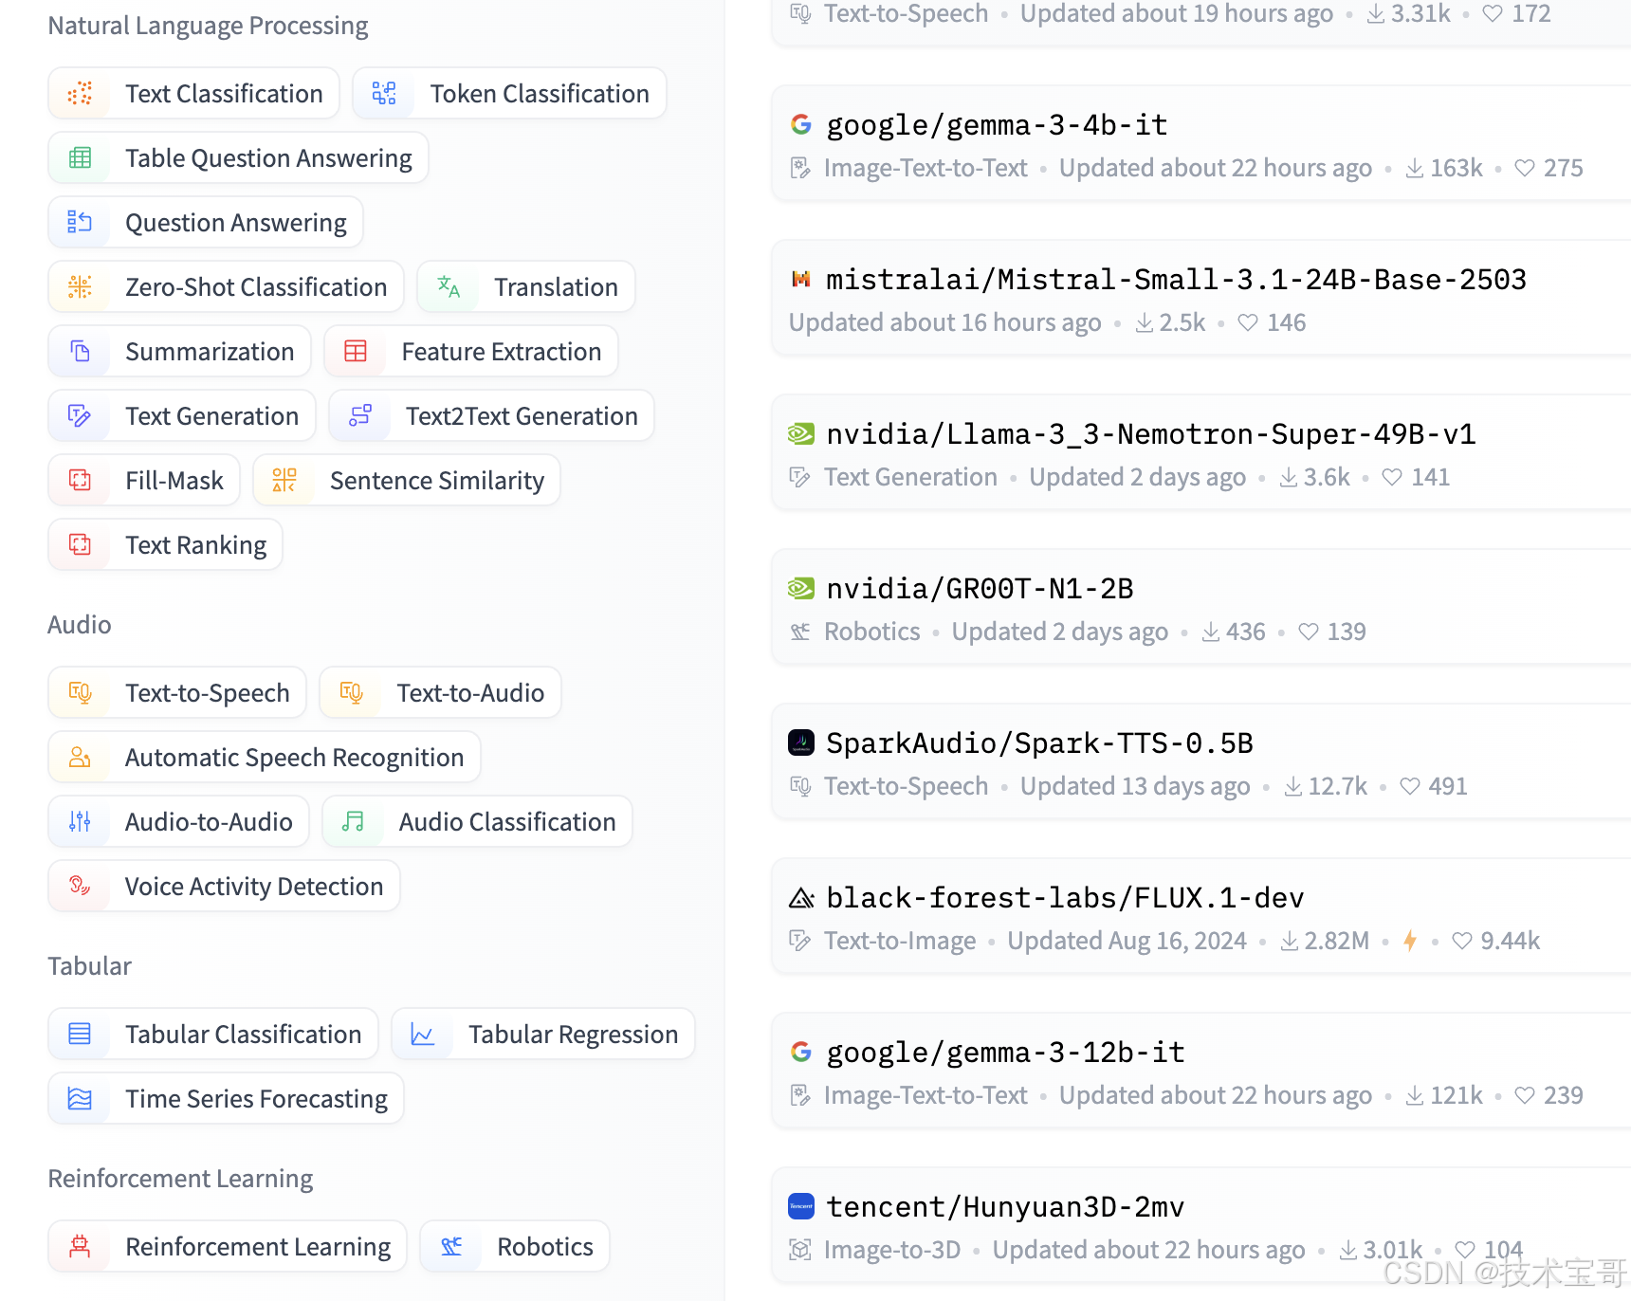
Task: Click the lightning bolt icon on FLUX.1-dev
Action: pos(1410,941)
